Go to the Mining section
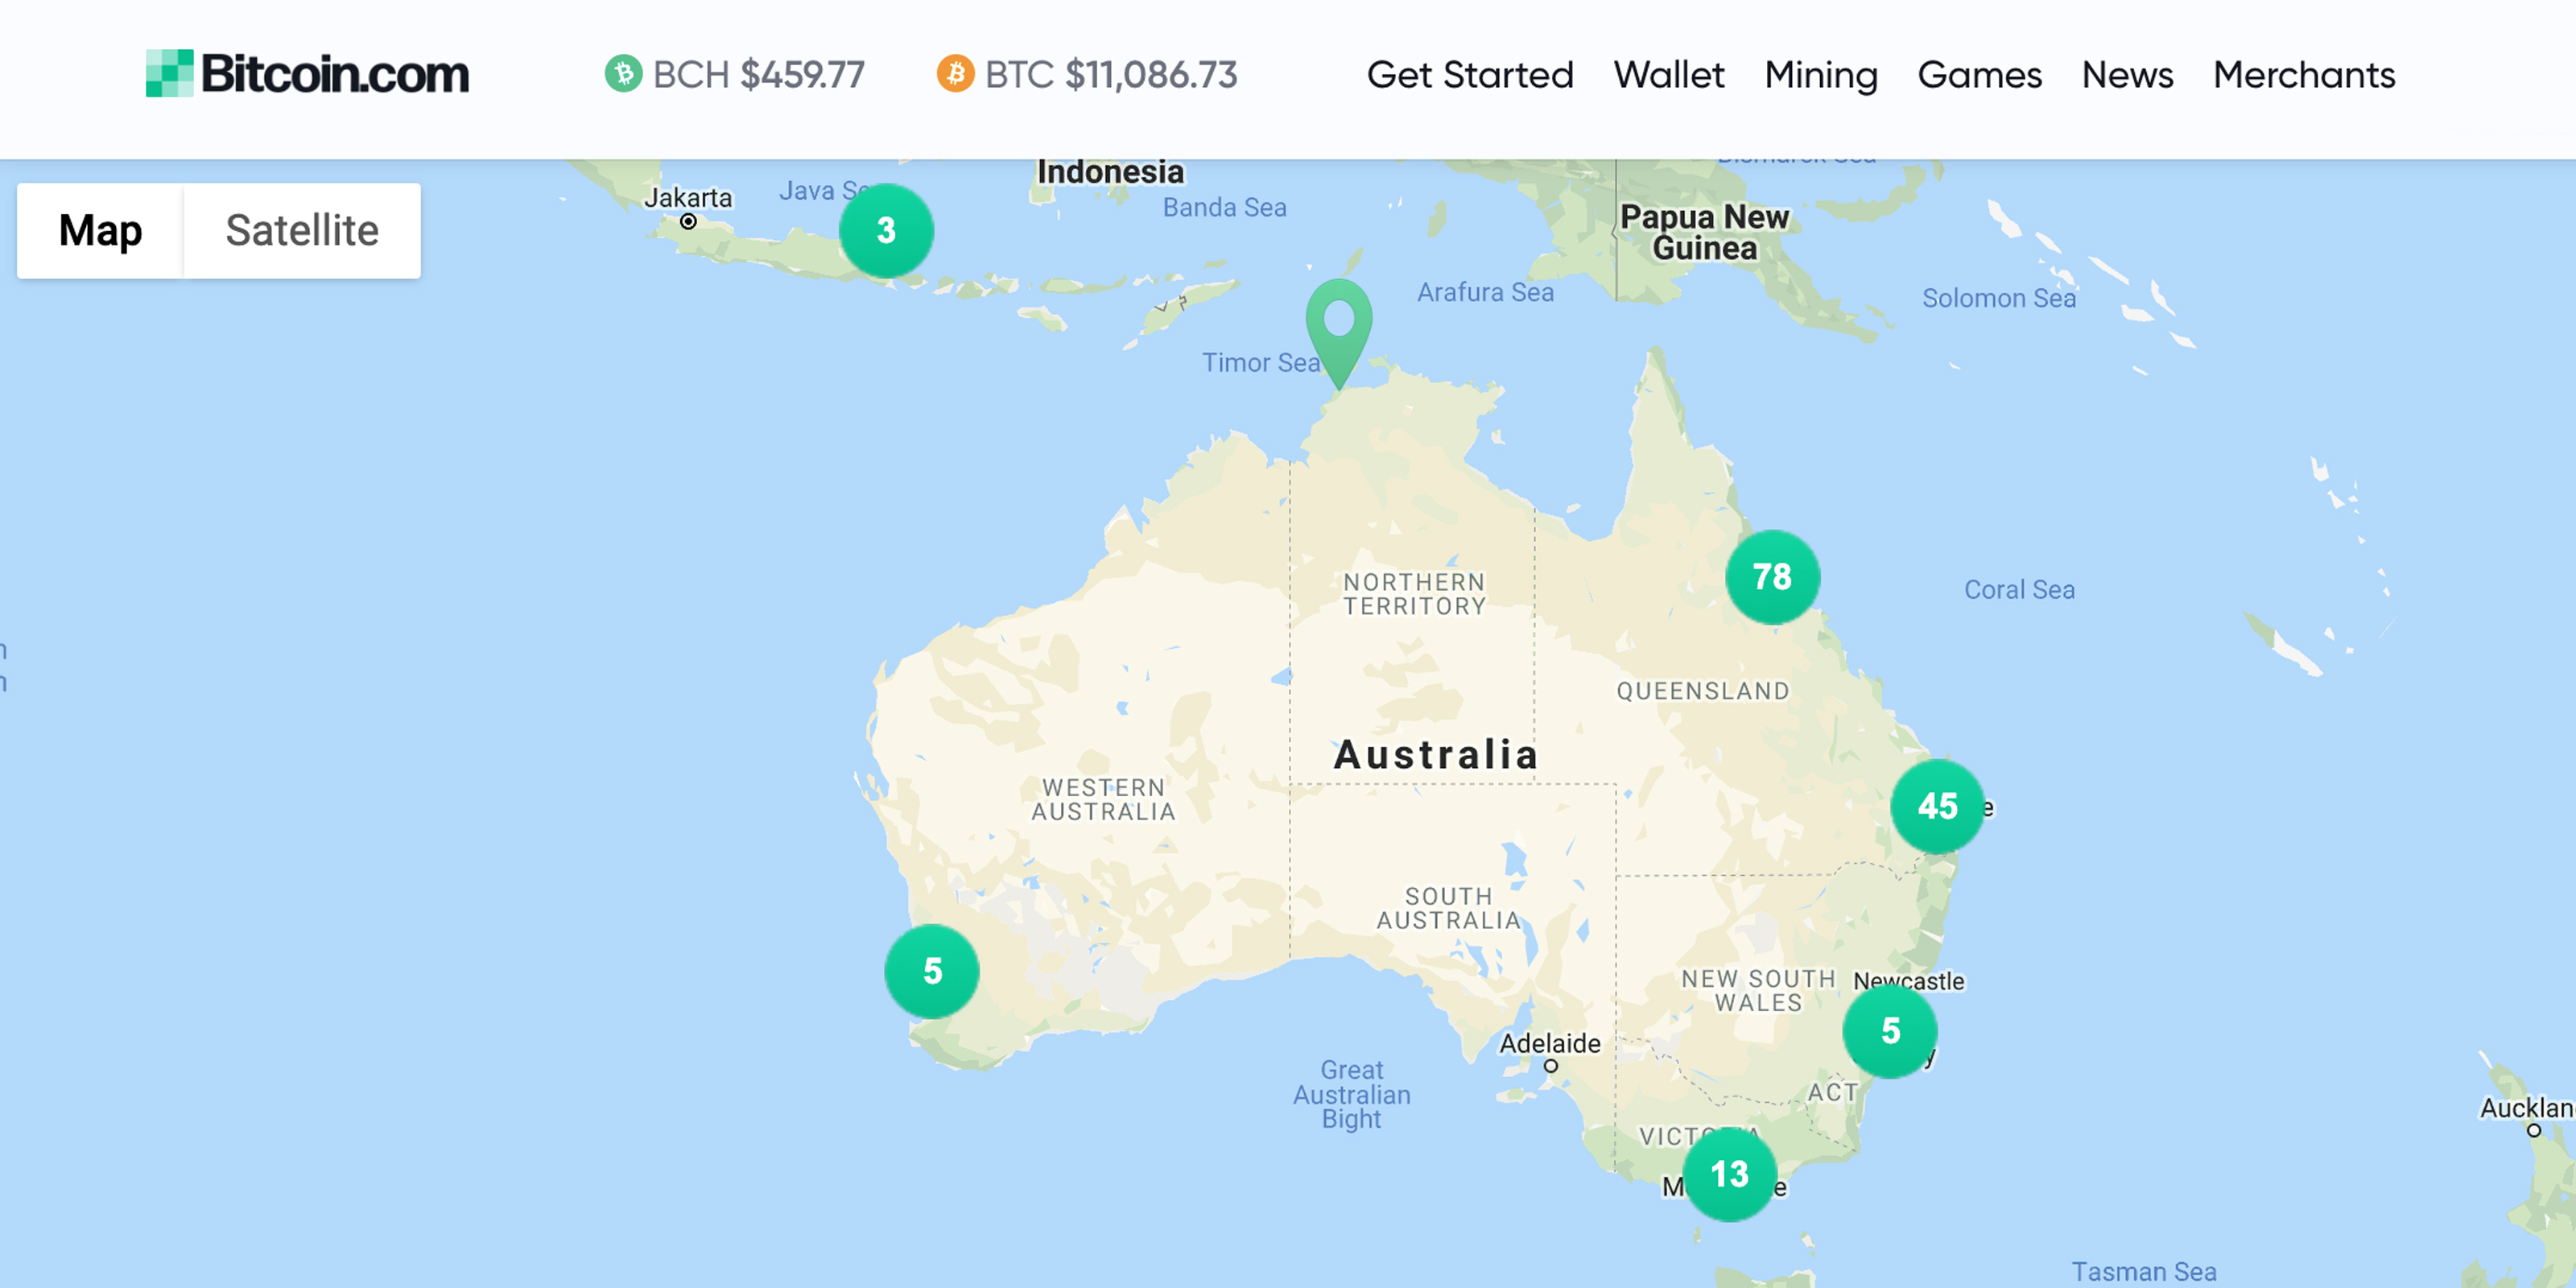The image size is (2576, 1288). [x=1821, y=75]
